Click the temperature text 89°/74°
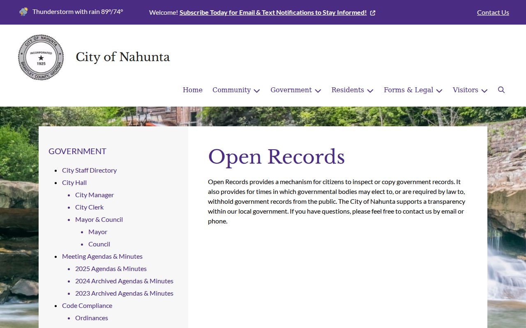 click(x=112, y=11)
